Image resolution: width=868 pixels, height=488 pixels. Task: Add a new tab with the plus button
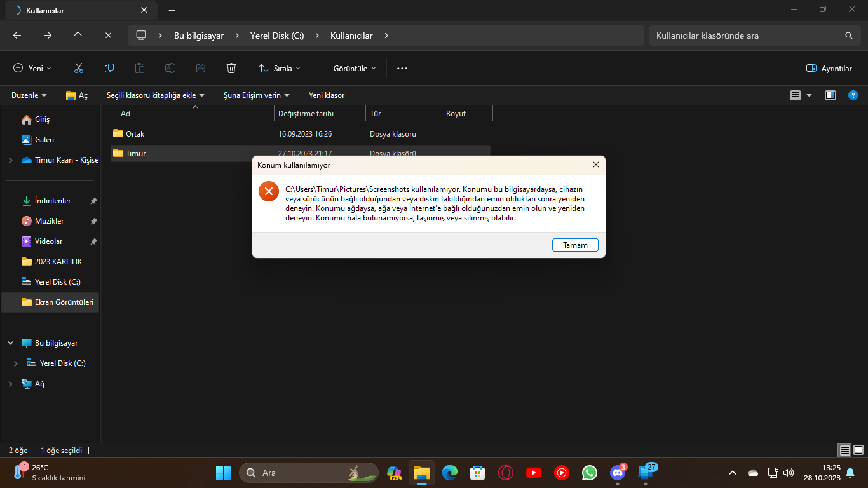(x=172, y=10)
